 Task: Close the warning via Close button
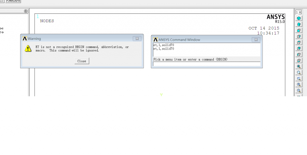(82, 61)
